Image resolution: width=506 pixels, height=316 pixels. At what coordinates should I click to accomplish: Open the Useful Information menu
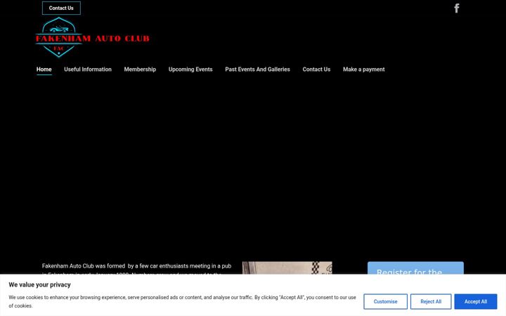[88, 70]
